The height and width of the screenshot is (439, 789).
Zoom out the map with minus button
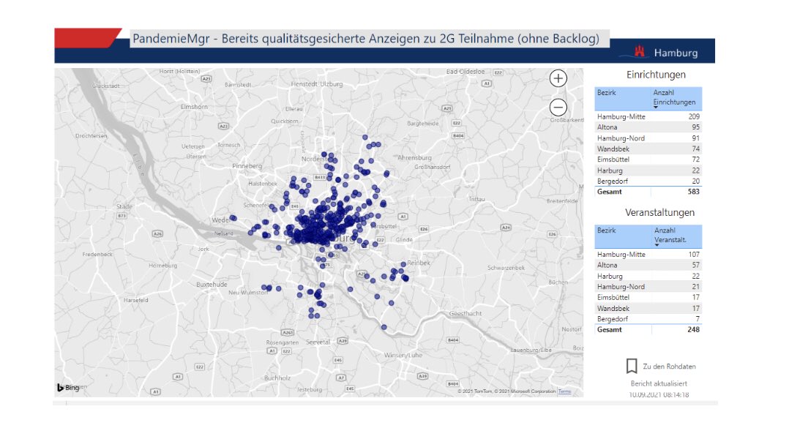pos(558,107)
